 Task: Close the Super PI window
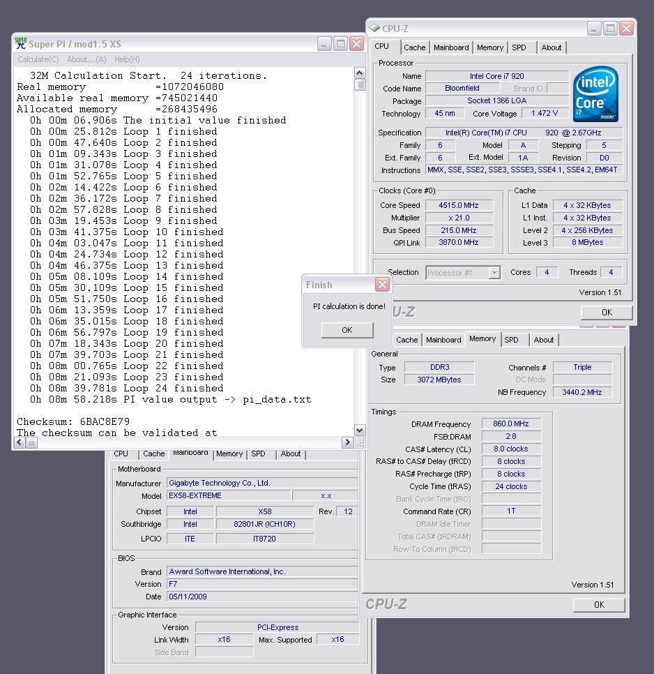click(x=356, y=44)
